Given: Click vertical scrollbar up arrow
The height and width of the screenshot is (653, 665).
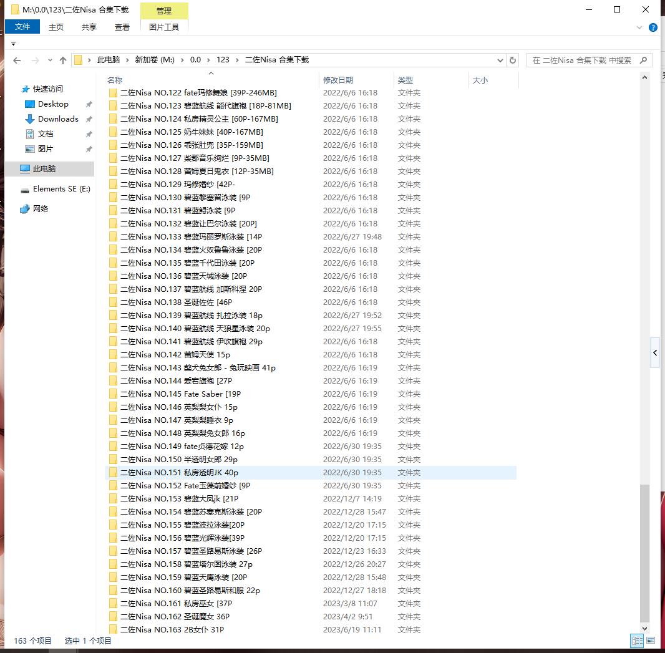Looking at the screenshot, I should 644,77.
